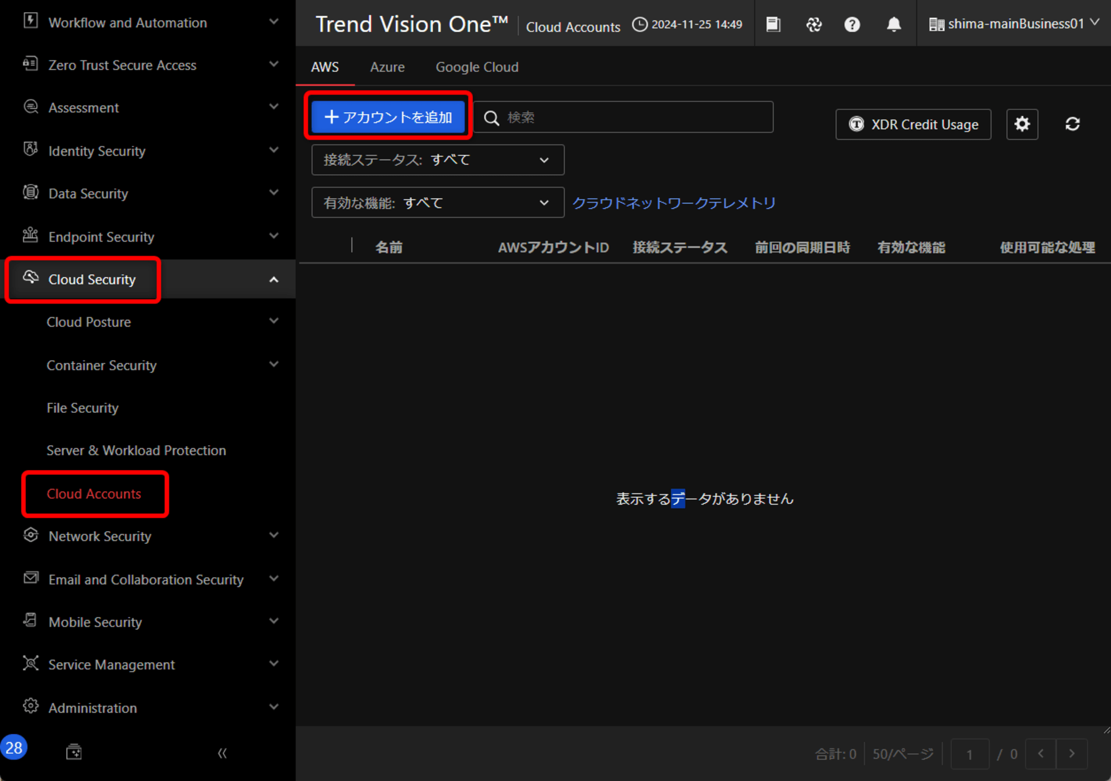Image resolution: width=1111 pixels, height=781 pixels.
Task: Click the 使用可能な処理 column header
Action: (x=1048, y=247)
